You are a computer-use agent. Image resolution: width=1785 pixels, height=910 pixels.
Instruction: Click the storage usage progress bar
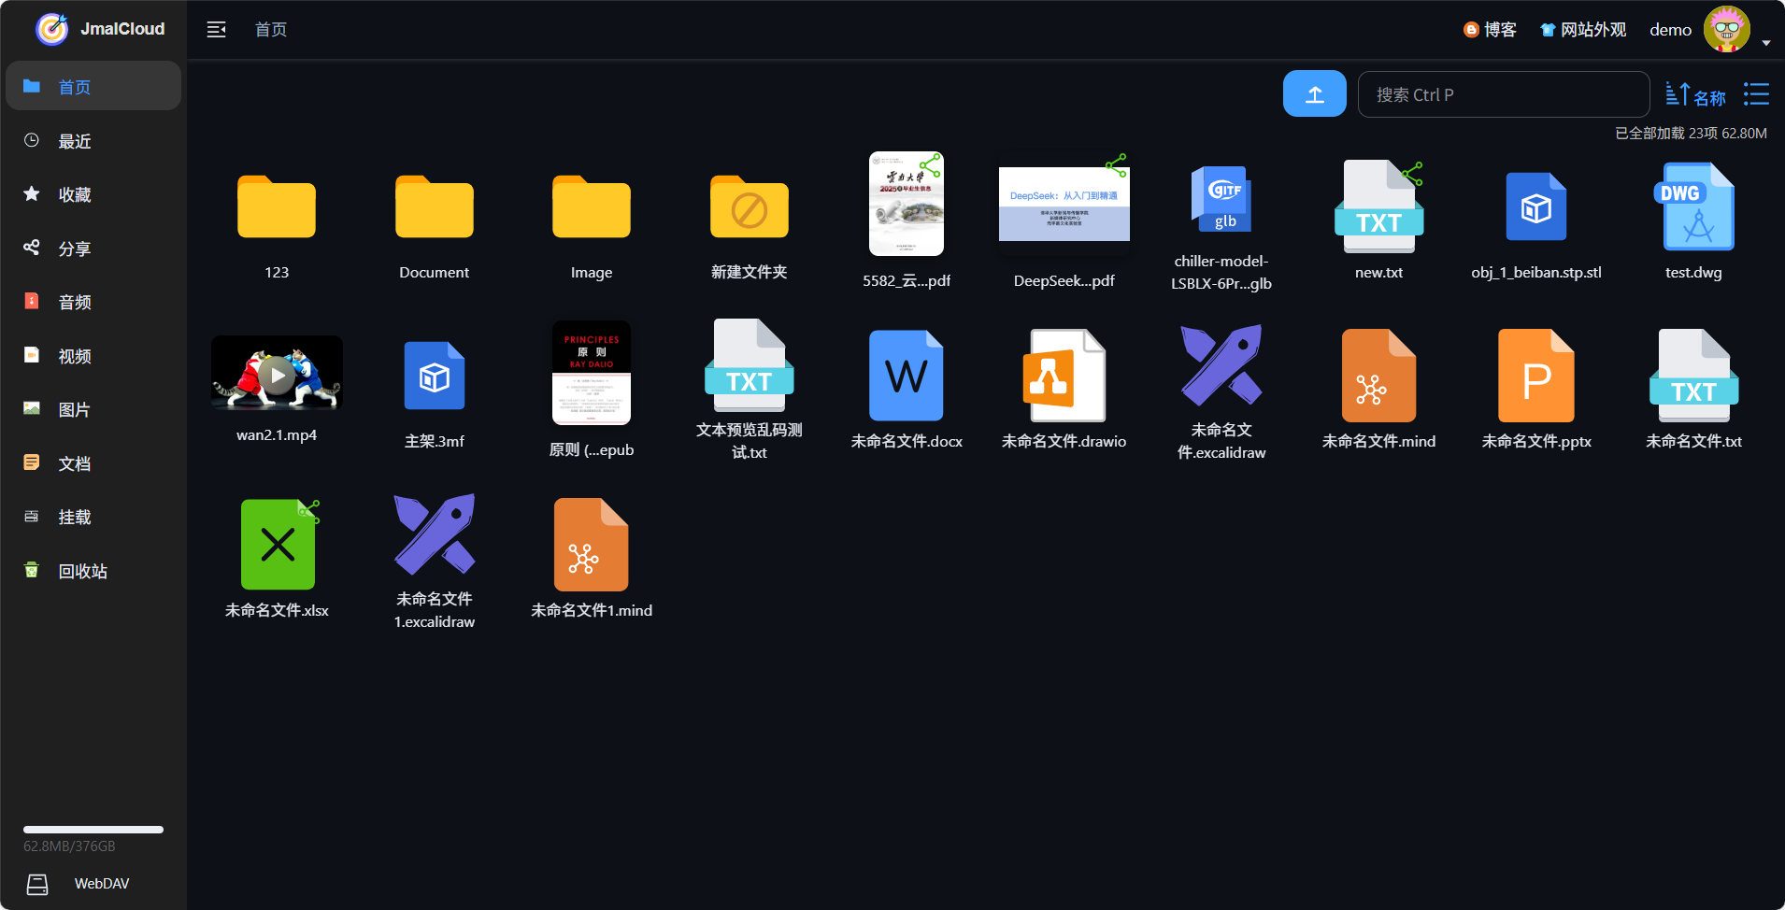coord(93,830)
